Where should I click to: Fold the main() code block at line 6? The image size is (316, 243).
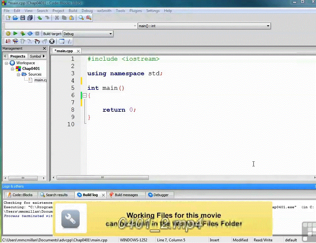click(84, 96)
